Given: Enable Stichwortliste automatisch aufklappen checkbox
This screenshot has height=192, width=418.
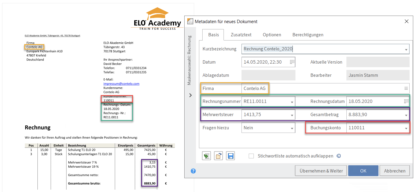Looking at the screenshot, I should [251, 156].
